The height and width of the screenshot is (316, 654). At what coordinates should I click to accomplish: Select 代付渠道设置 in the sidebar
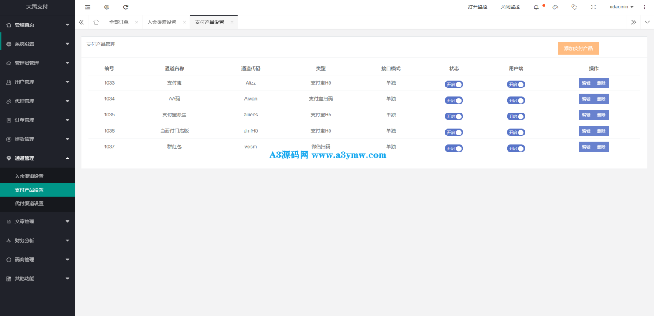[29, 203]
